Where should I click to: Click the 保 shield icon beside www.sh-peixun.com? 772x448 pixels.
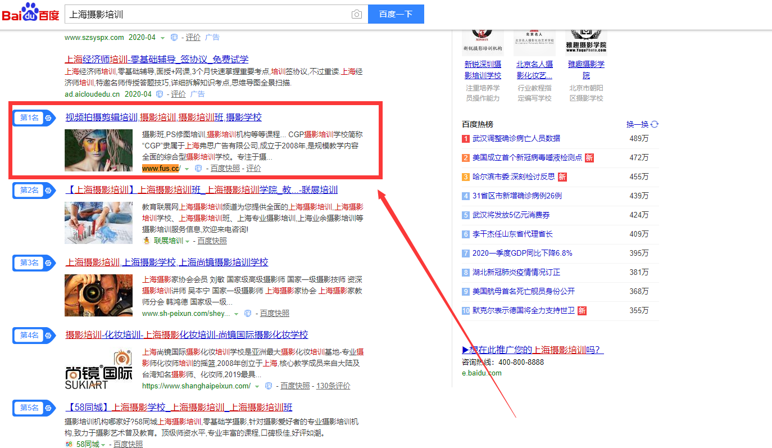248,314
